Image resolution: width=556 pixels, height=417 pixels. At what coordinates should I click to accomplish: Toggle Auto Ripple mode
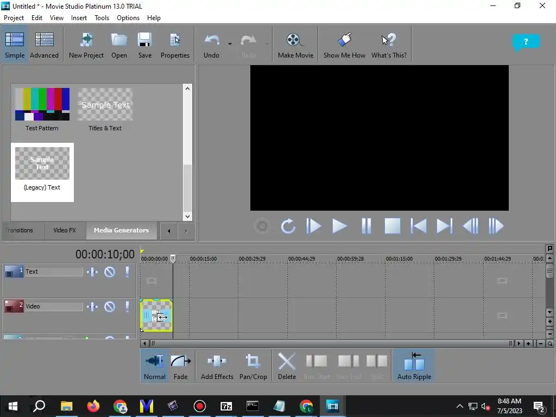[414, 367]
